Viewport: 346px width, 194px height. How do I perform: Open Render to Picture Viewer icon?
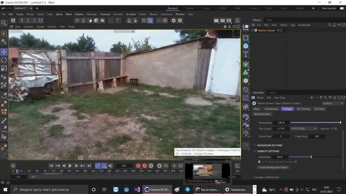click(222, 20)
